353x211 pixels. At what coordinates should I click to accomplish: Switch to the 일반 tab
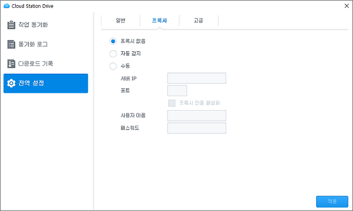(121, 21)
